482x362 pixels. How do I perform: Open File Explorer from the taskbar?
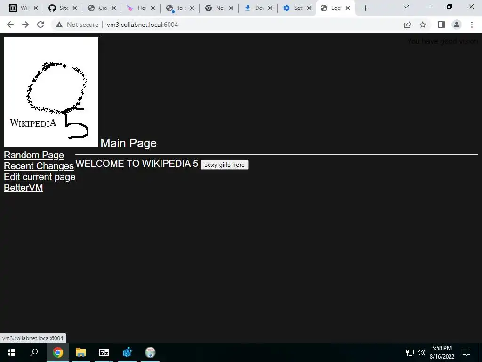click(x=81, y=353)
